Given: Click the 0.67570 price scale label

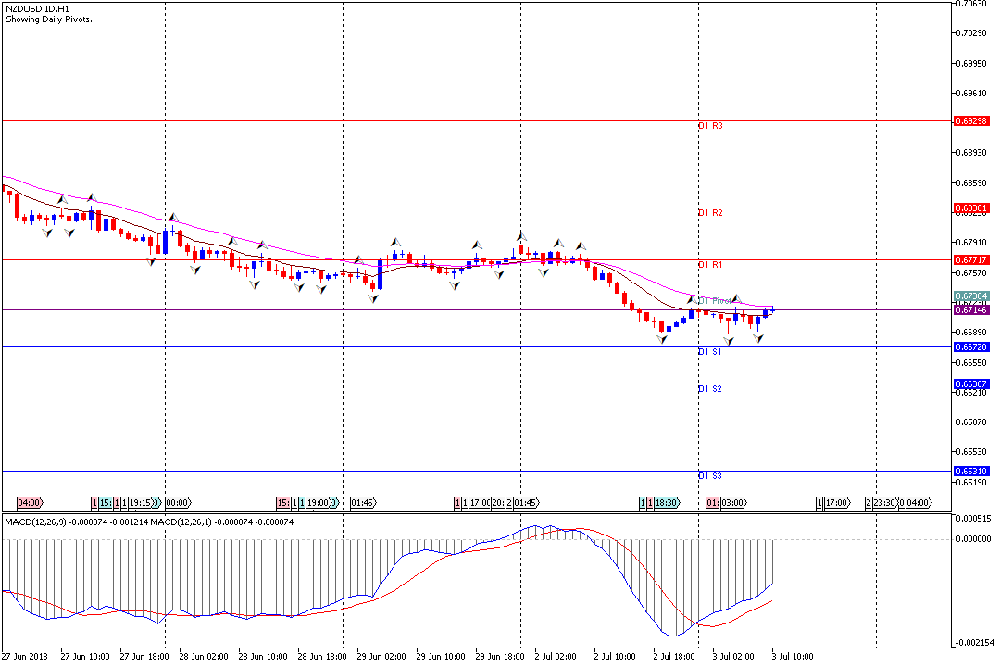Looking at the screenshot, I should tap(973, 272).
